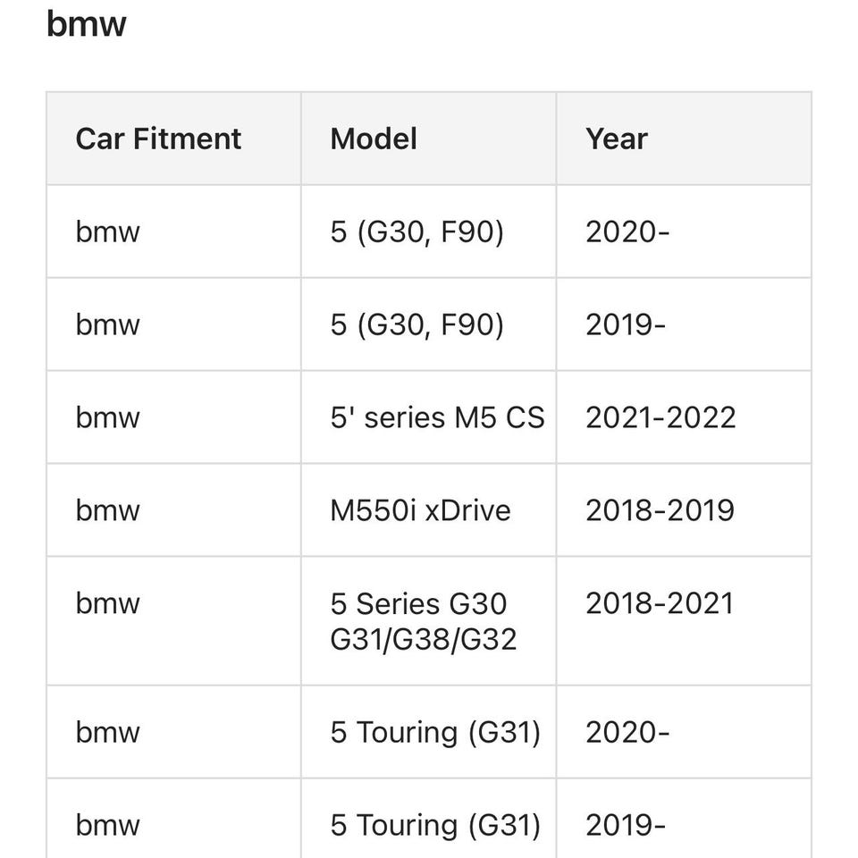Select the 2018-2021 year cell

pos(660,603)
